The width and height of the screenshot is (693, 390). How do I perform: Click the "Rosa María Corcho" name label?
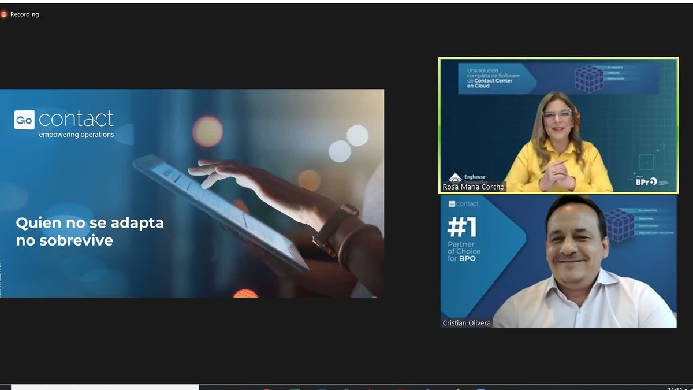[x=474, y=187]
